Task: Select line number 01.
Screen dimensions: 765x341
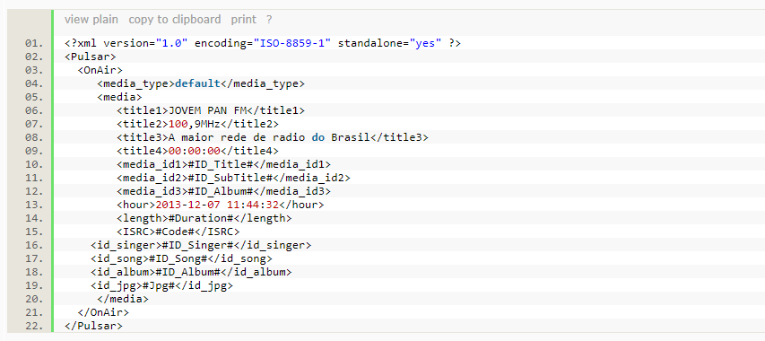Action: [34, 43]
